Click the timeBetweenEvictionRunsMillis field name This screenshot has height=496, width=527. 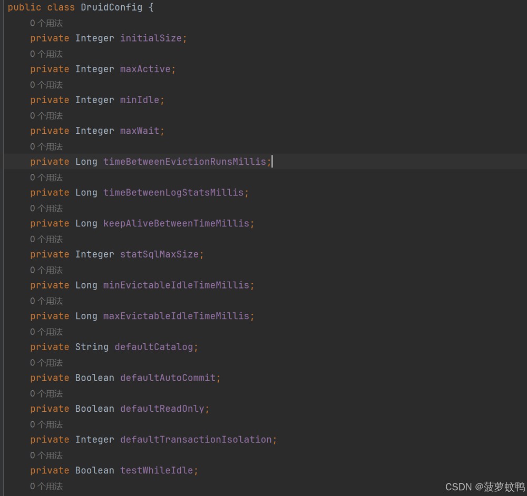[x=184, y=162]
